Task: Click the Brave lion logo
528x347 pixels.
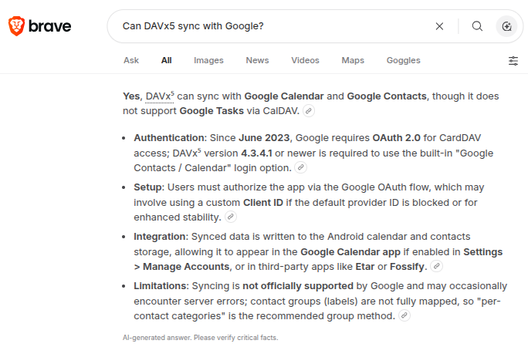Action: click(16, 26)
